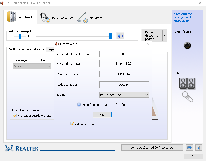Image resolution: width=206 pixels, height=161 pixels.
Task: Select the partially hidden Efeito sub-tab
Action: [50, 50]
